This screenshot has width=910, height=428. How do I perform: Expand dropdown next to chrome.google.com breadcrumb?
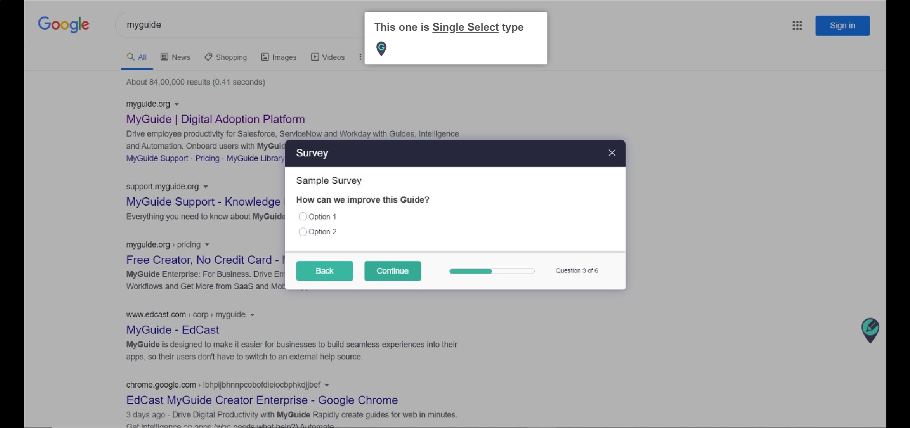(327, 385)
